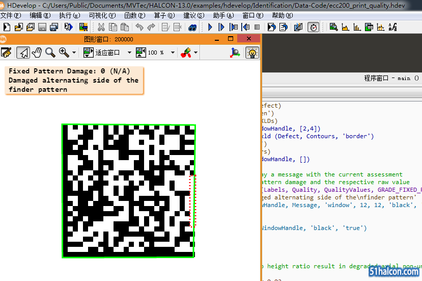Screen dimensions: 422x281
Task: Open the thread view inspect icon
Action: pos(298,27)
